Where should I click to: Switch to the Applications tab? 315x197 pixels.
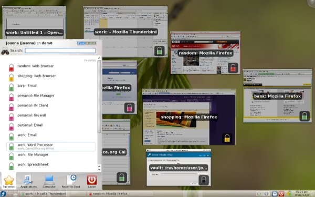[x=28, y=181]
